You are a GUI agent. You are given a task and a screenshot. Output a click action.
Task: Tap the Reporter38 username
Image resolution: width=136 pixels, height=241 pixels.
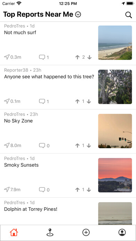point(16,70)
